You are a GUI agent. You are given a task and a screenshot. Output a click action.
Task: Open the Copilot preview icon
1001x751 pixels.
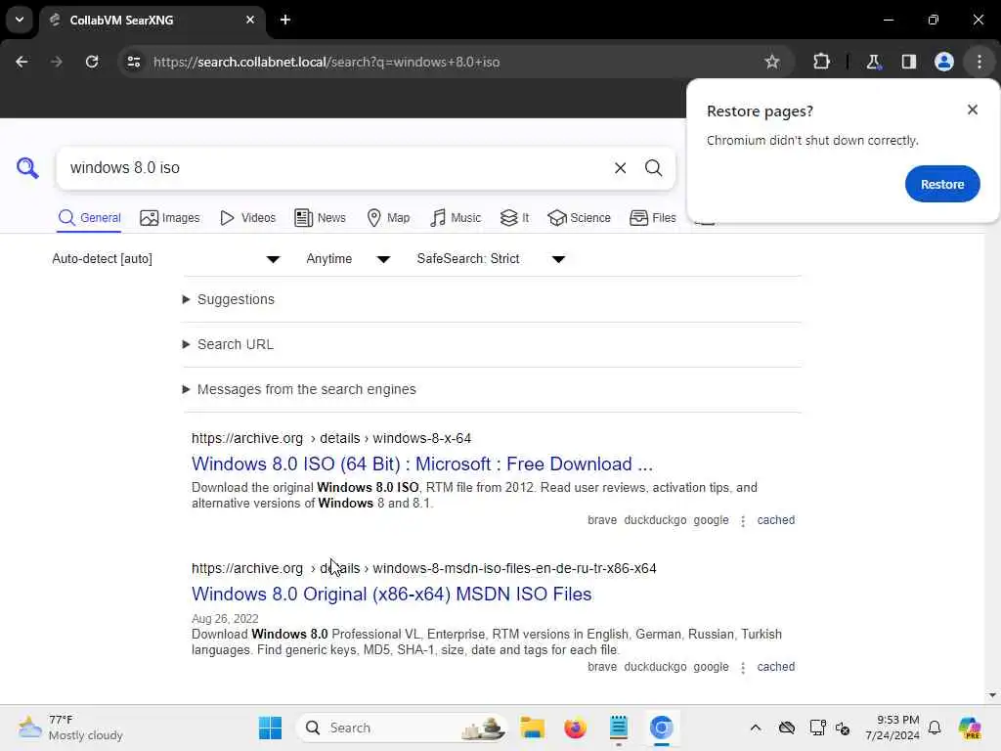tap(969, 728)
